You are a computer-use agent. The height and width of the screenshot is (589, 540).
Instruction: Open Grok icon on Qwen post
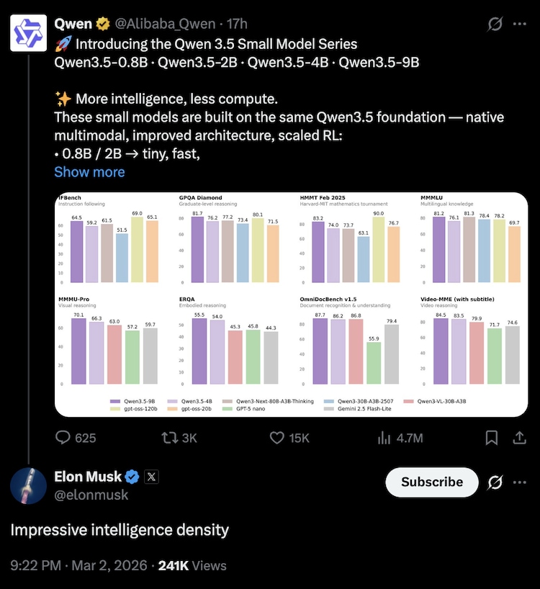[495, 24]
